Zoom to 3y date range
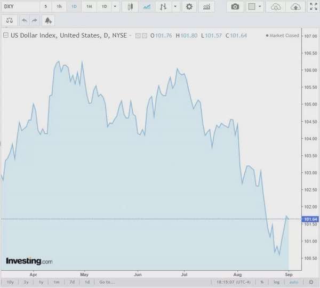The image size is (320, 288). (26, 282)
